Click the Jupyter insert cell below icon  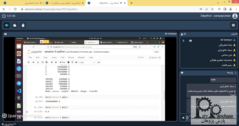click(33, 62)
